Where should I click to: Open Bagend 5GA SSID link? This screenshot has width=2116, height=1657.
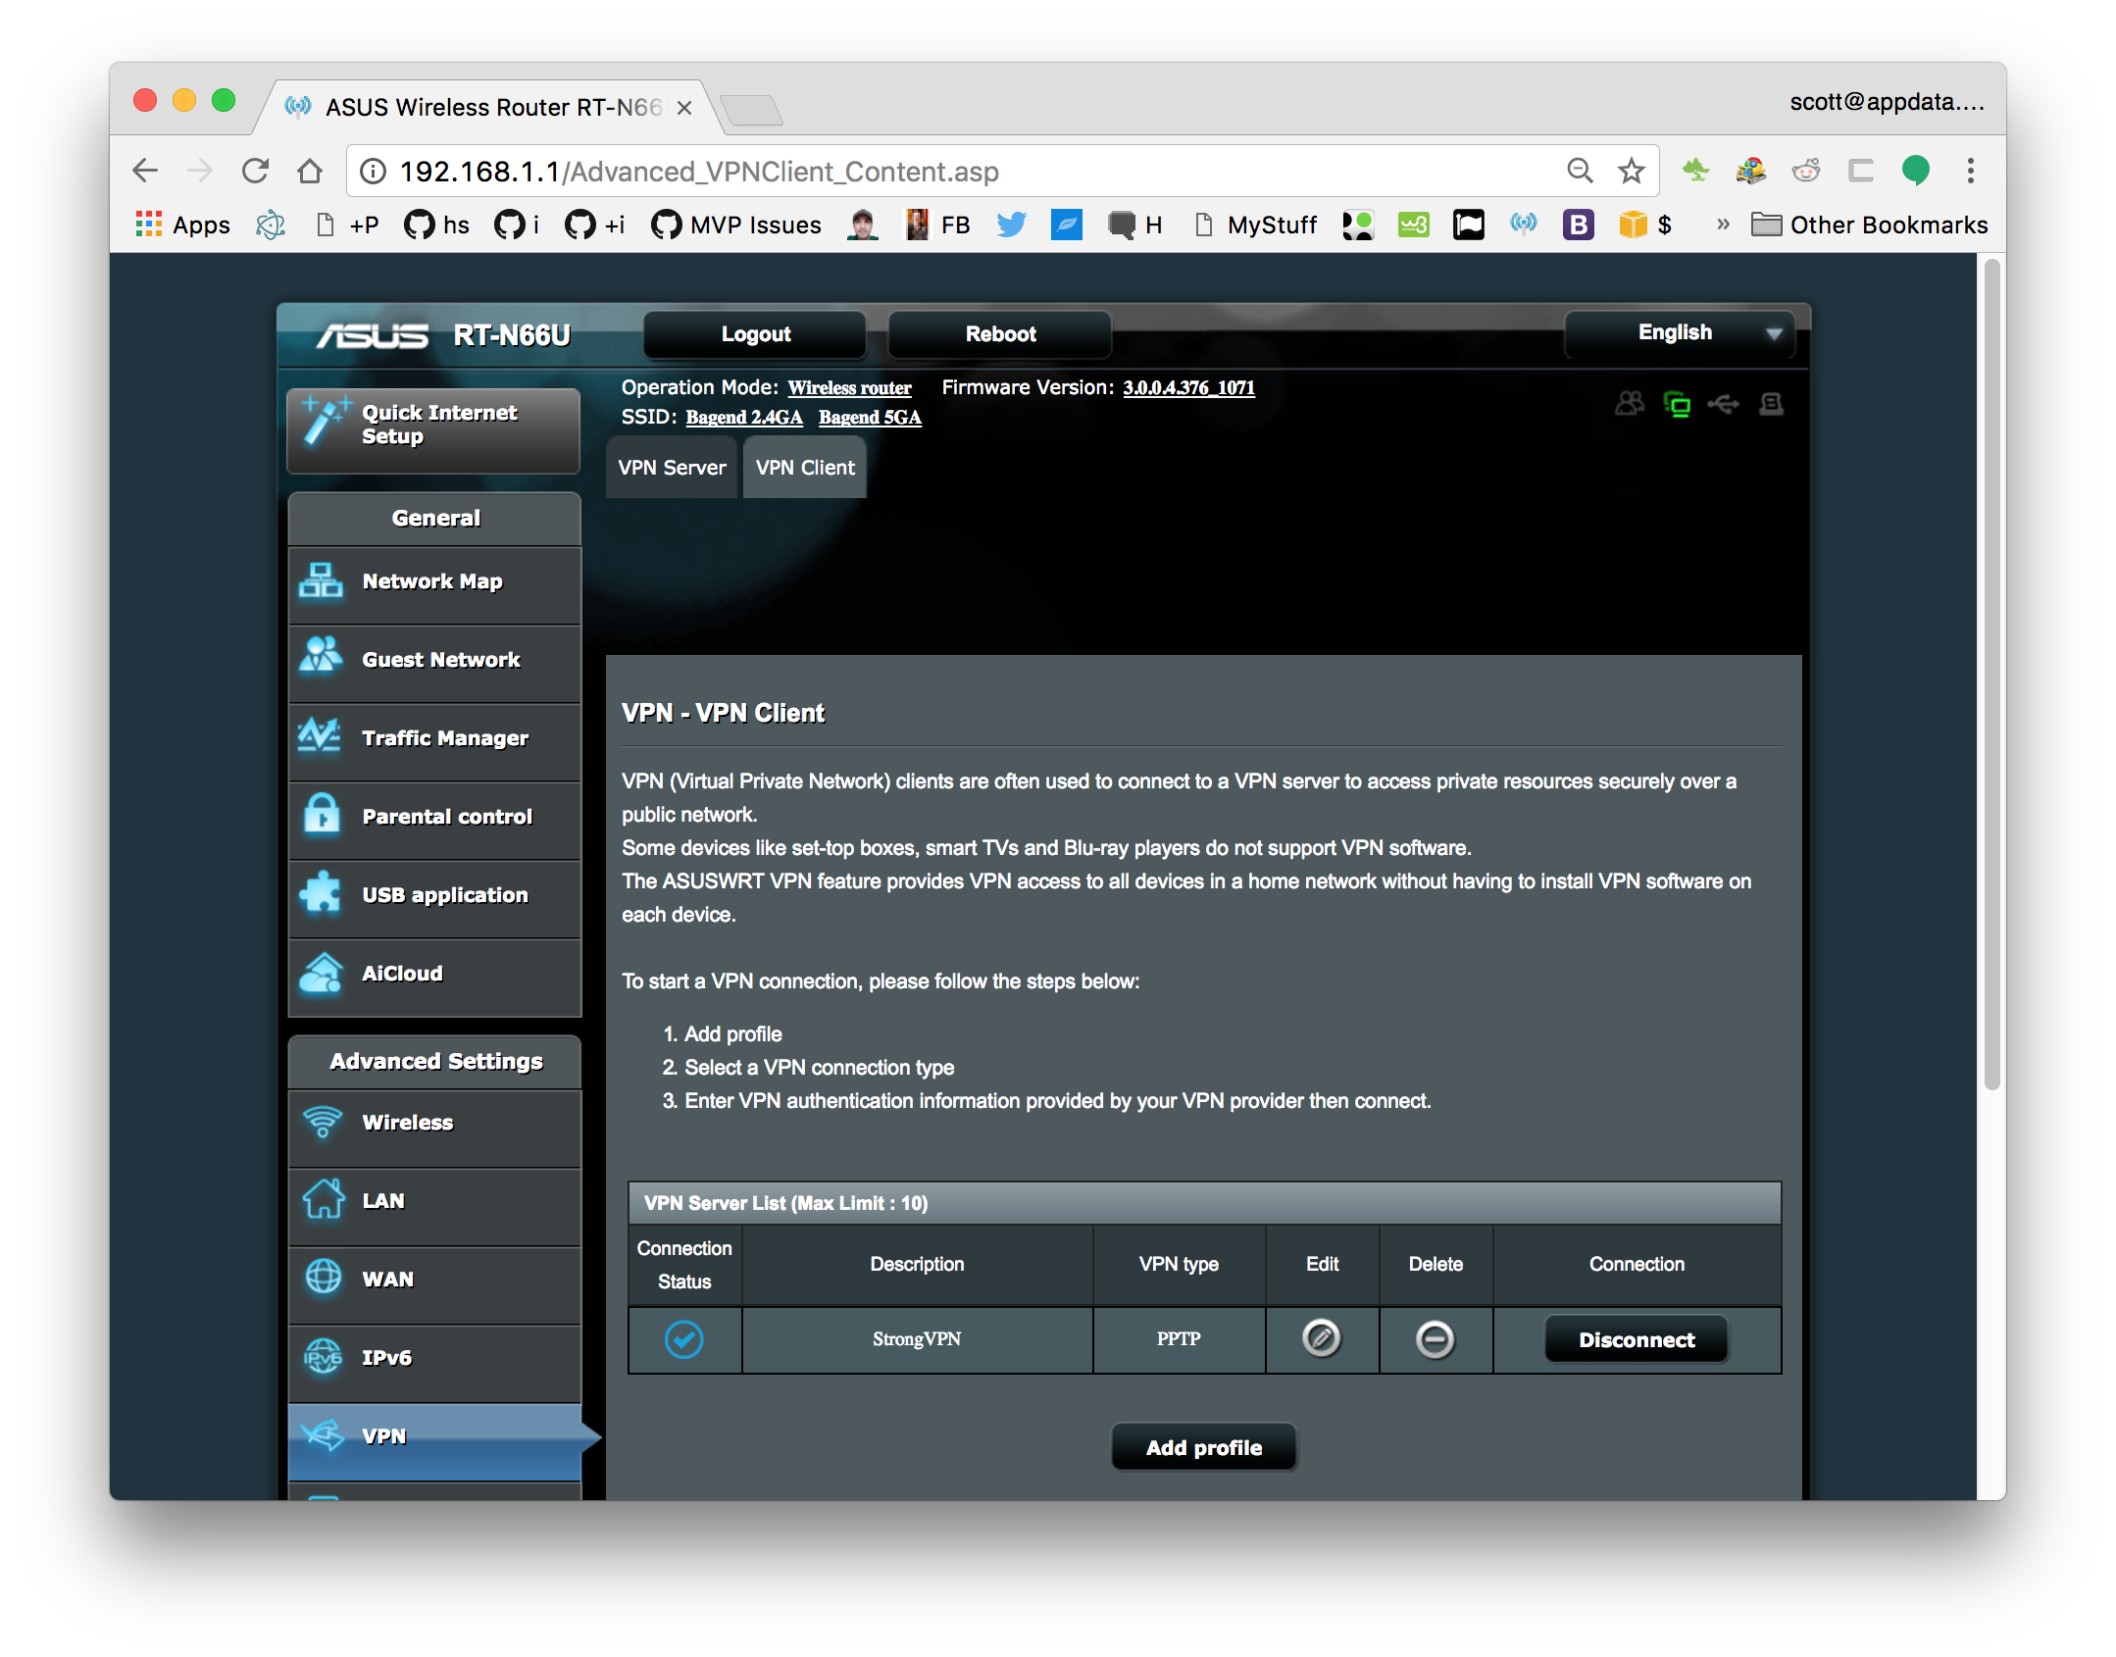(x=870, y=417)
